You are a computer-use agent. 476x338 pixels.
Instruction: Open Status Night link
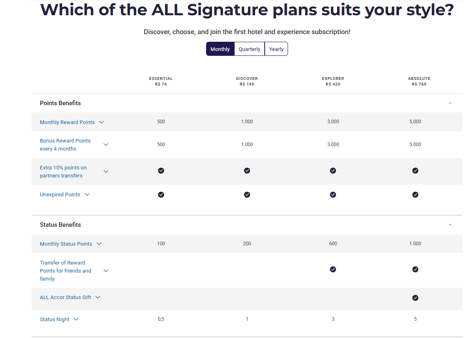tap(54, 319)
